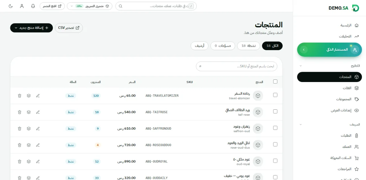
Task: Open the user account icon
Action: 22,6
